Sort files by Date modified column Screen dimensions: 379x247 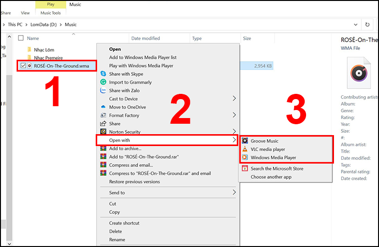pos(145,38)
